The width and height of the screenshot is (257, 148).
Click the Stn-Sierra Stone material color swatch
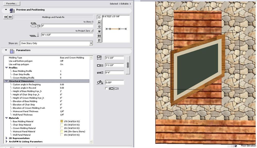coord(62,131)
